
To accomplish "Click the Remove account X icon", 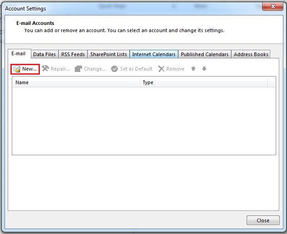I will [x=161, y=69].
